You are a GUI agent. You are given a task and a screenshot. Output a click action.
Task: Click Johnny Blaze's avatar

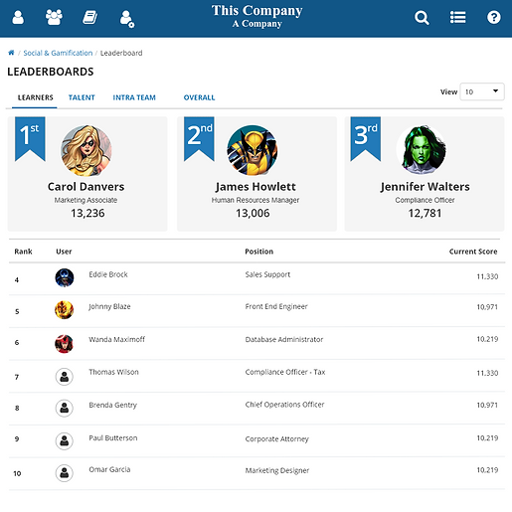coord(65,310)
